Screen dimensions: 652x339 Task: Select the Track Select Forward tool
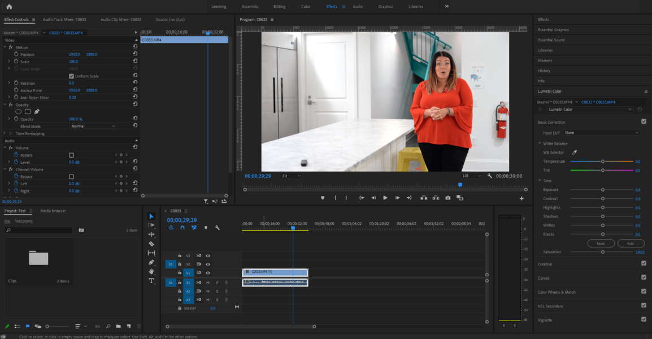151,225
